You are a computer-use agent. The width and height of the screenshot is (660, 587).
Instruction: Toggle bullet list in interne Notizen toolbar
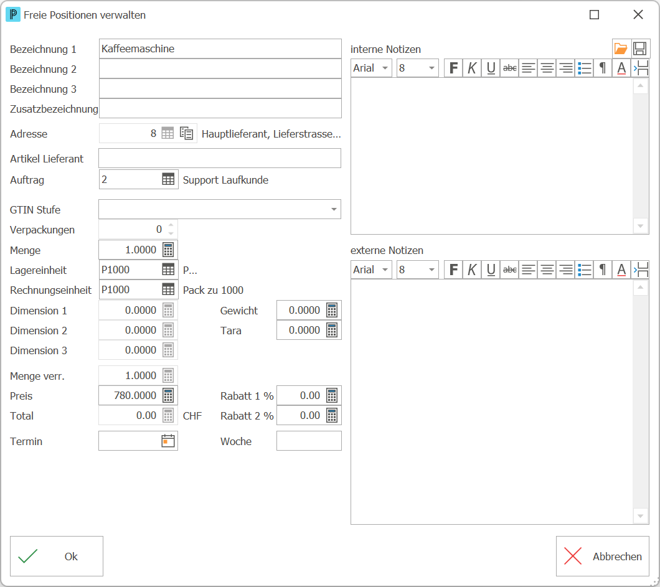[x=584, y=68]
